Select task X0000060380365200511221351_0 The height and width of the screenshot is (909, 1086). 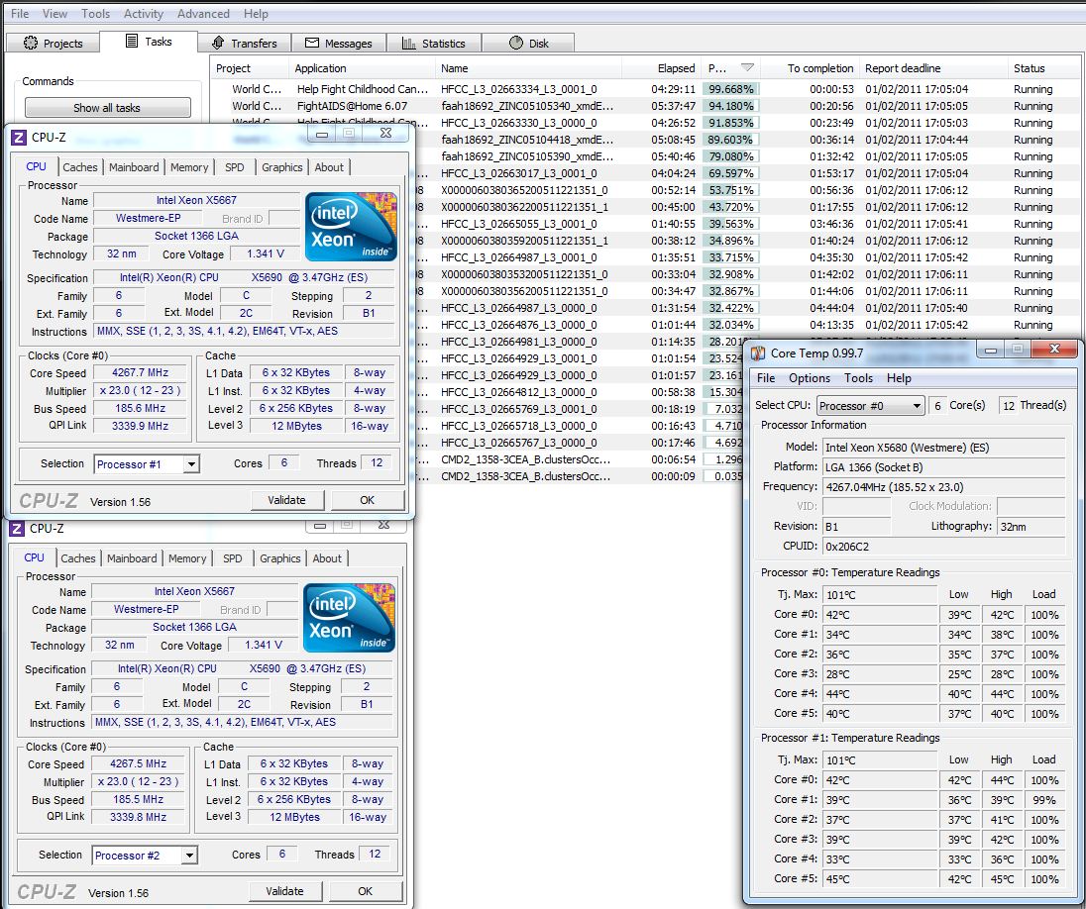click(x=524, y=190)
